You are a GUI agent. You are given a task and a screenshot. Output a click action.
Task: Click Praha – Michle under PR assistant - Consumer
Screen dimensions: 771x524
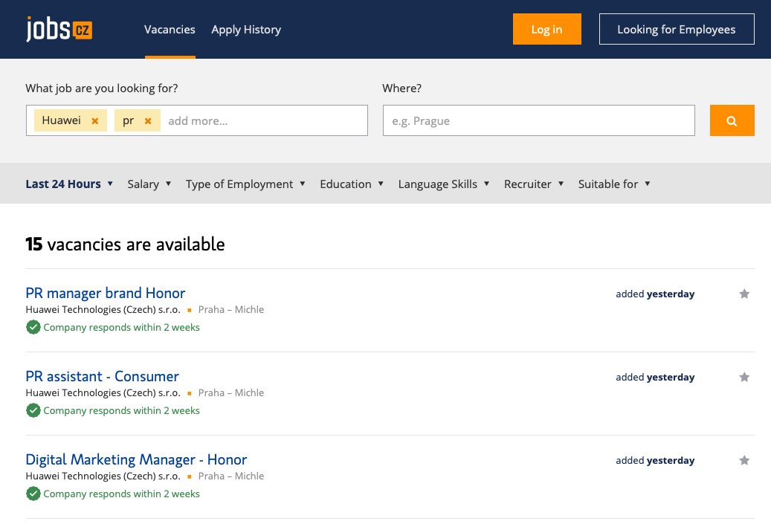pyautogui.click(x=231, y=392)
